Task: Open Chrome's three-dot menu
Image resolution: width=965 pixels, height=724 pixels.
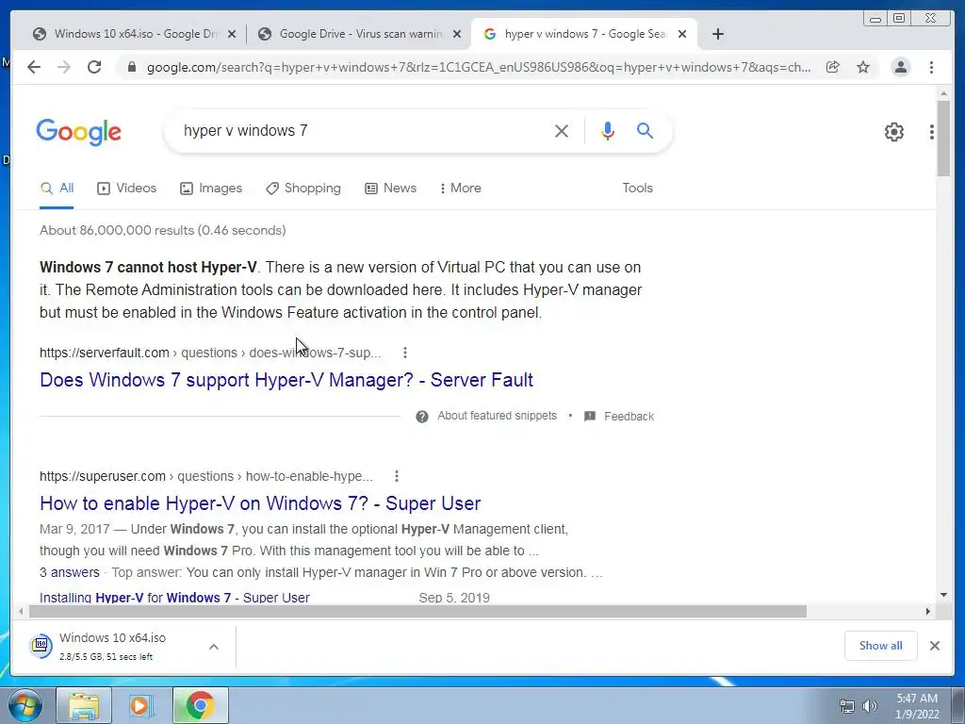Action: coord(931,67)
